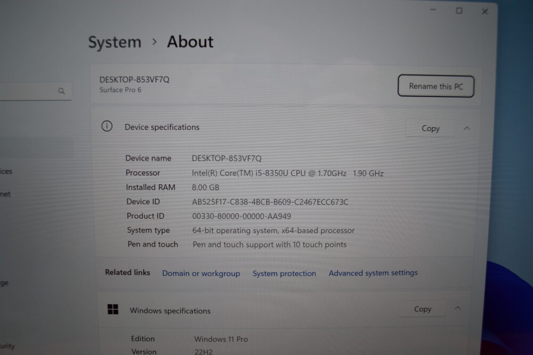Click the System type label
Viewport: 533px width, 355px height.
coord(148,230)
